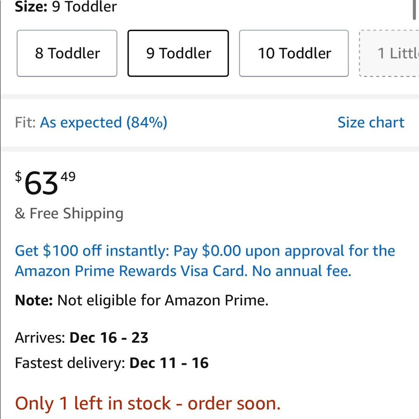This screenshot has height=419, width=419.
Task: Click the currently selected "9 Toddler" size
Action: click(178, 53)
